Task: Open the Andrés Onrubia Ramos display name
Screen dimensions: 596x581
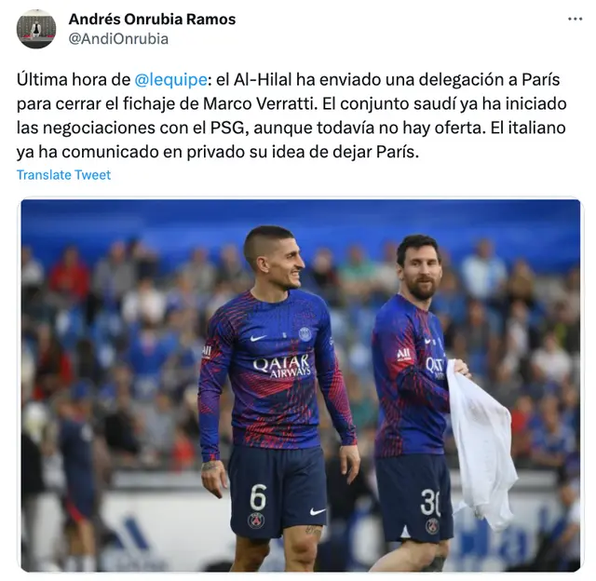Action: click(152, 19)
